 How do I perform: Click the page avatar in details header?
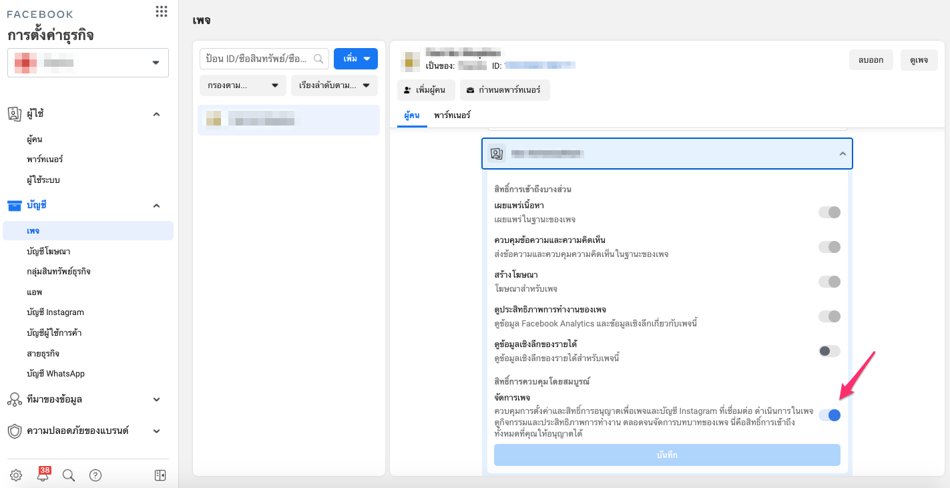click(x=409, y=60)
